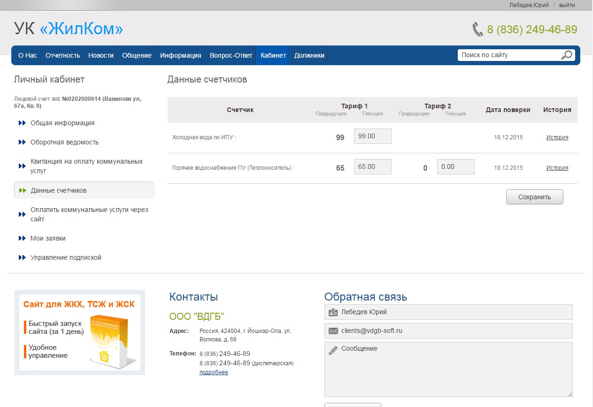Click the Сообщение message textarea

(x=448, y=369)
